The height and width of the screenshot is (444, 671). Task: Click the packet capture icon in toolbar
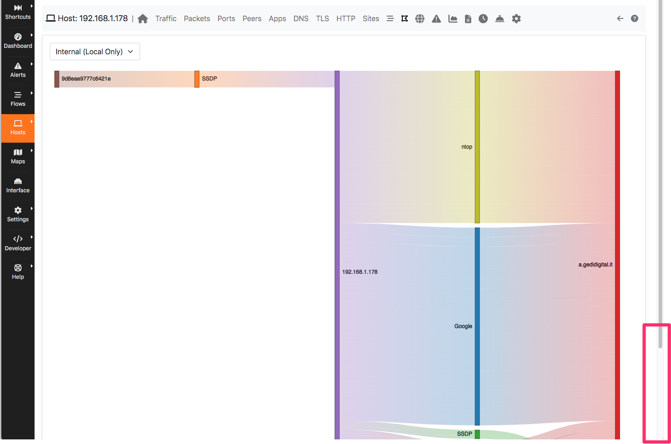point(404,18)
